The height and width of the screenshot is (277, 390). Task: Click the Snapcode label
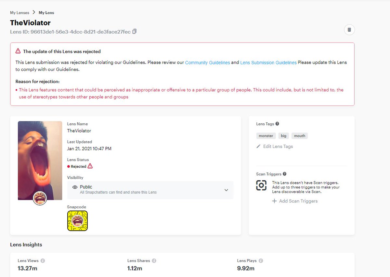(77, 207)
